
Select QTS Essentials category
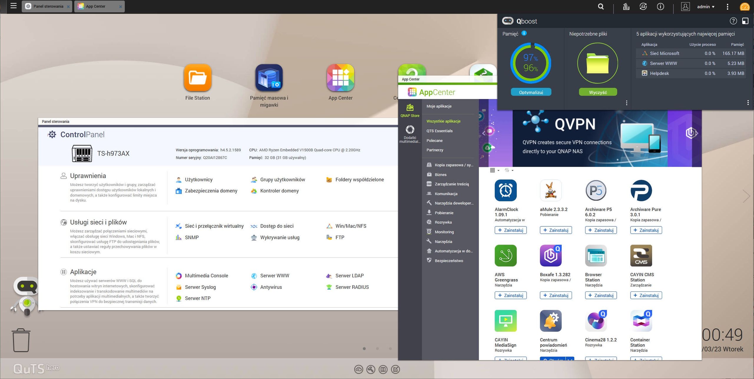(439, 131)
